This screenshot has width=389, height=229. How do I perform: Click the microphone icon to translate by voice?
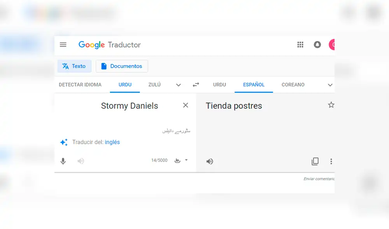(63, 161)
